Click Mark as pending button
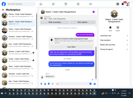Image resolution: width=133 pixels, height=98 pixels. tap(55, 22)
